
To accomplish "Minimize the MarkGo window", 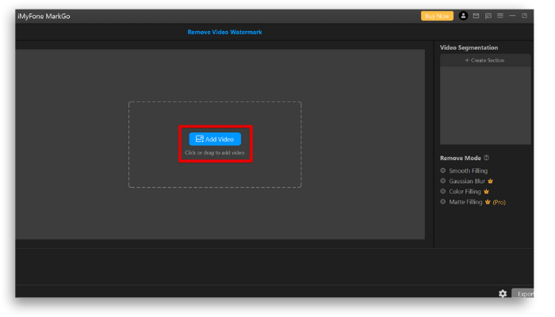I will point(512,16).
